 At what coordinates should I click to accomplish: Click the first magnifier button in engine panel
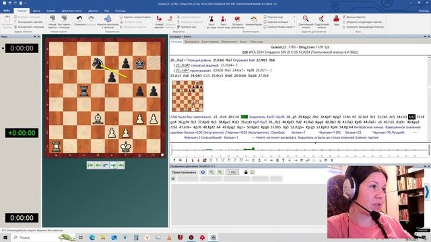(x=212, y=172)
